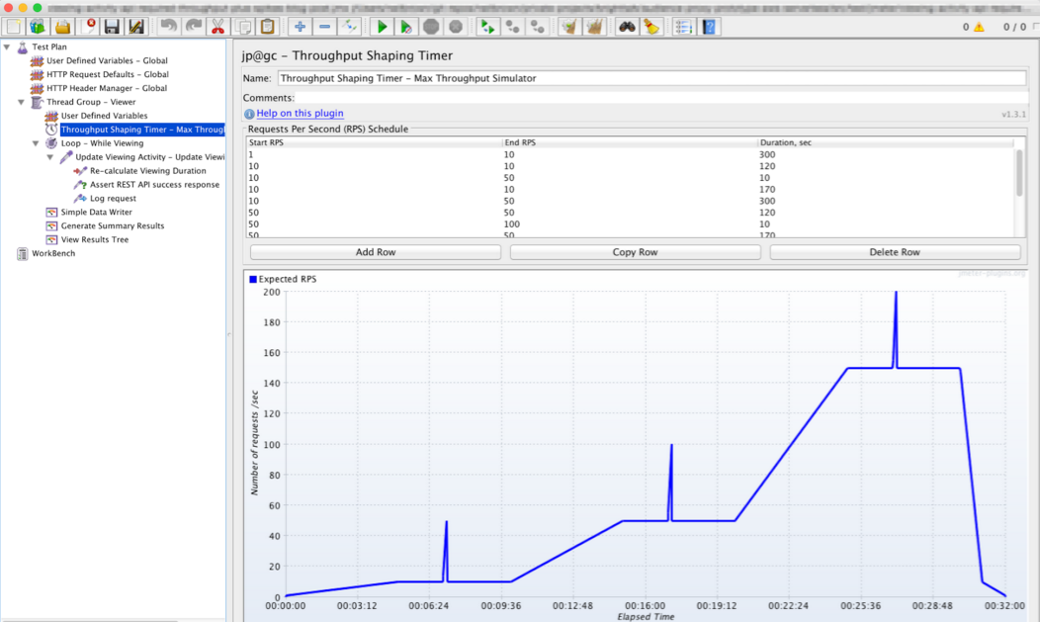Collapse the Thread Group - Viewer node
Screen dimensions: 1040x622
[x=22, y=102]
